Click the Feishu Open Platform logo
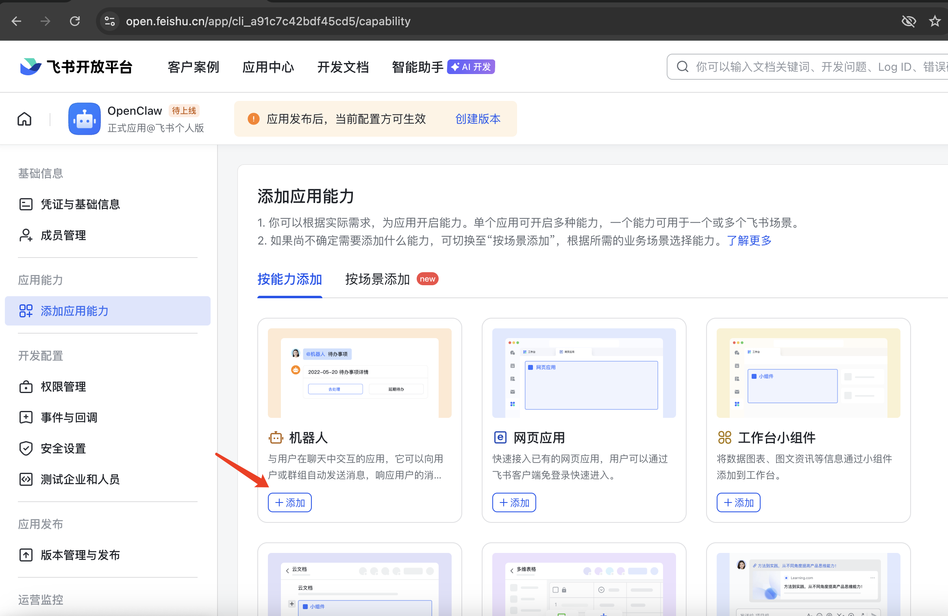This screenshot has width=948, height=616. pyautogui.click(x=76, y=67)
